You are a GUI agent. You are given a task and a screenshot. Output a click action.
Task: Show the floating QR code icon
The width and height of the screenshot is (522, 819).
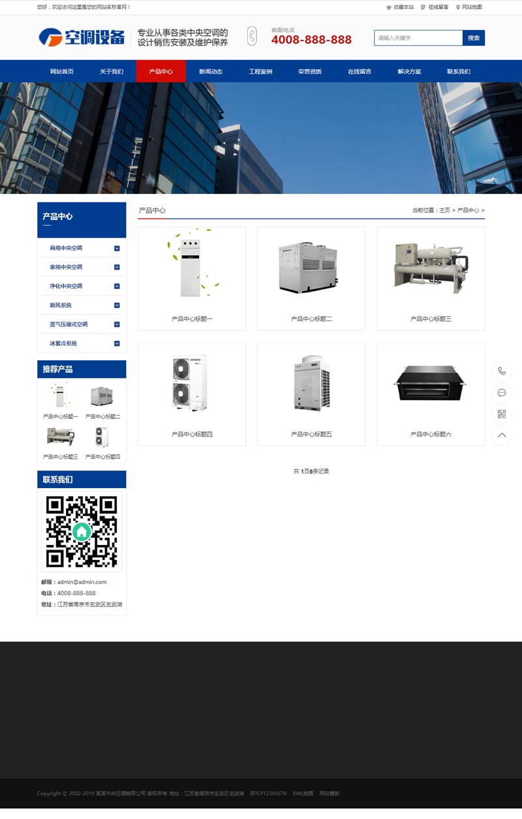[502, 414]
